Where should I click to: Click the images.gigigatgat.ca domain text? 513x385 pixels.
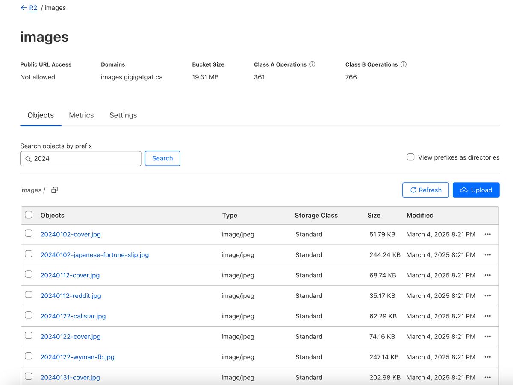click(132, 77)
